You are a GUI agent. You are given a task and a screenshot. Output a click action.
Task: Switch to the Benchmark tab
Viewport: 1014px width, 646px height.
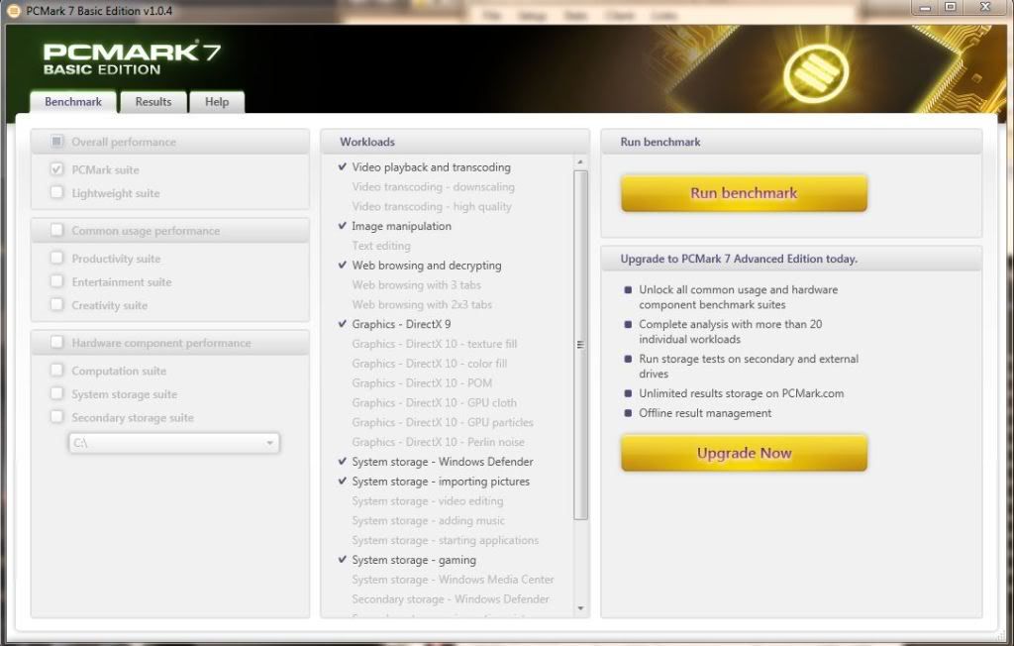pyautogui.click(x=73, y=102)
